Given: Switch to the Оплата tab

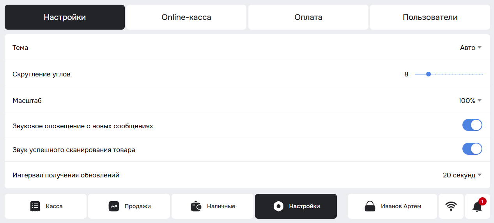Looking at the screenshot, I should (x=308, y=17).
